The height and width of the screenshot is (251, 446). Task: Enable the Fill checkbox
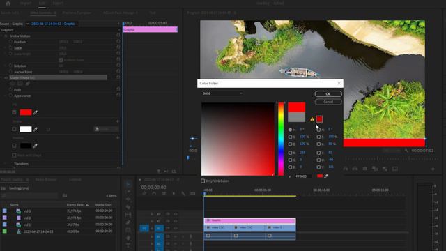click(14, 112)
